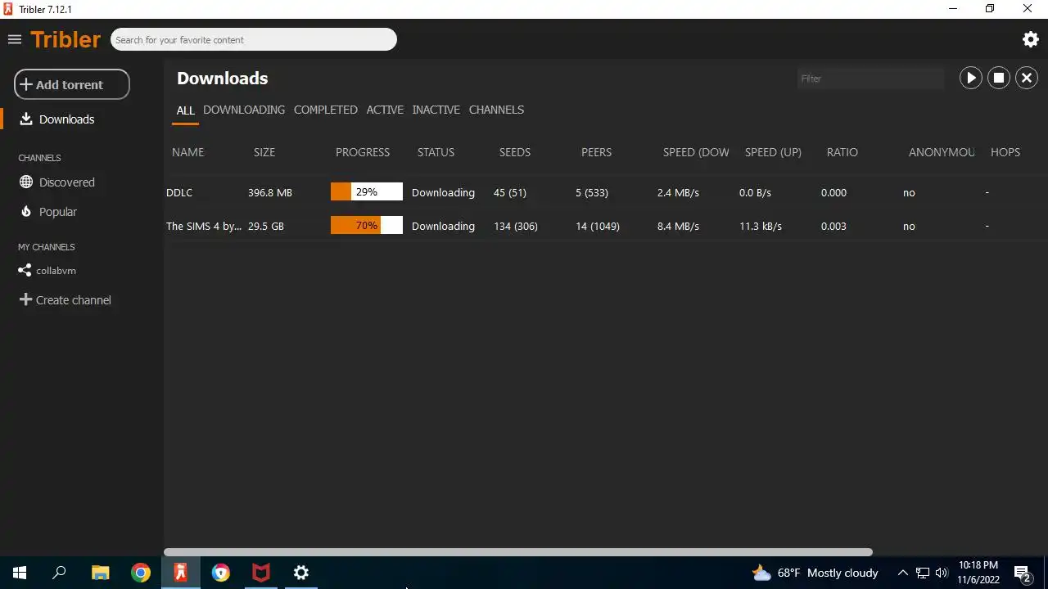Switch to the INACTIVE tab
This screenshot has width=1048, height=589.
coord(436,110)
